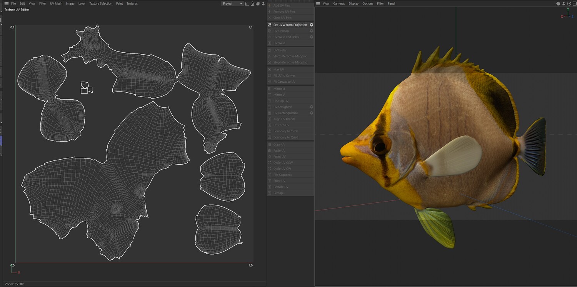
Task: Open the Filter menu in the UV editor
Action: coord(43,3)
